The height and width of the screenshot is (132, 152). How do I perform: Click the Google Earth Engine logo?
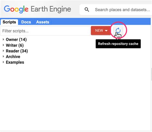pyautogui.click(x=38, y=9)
